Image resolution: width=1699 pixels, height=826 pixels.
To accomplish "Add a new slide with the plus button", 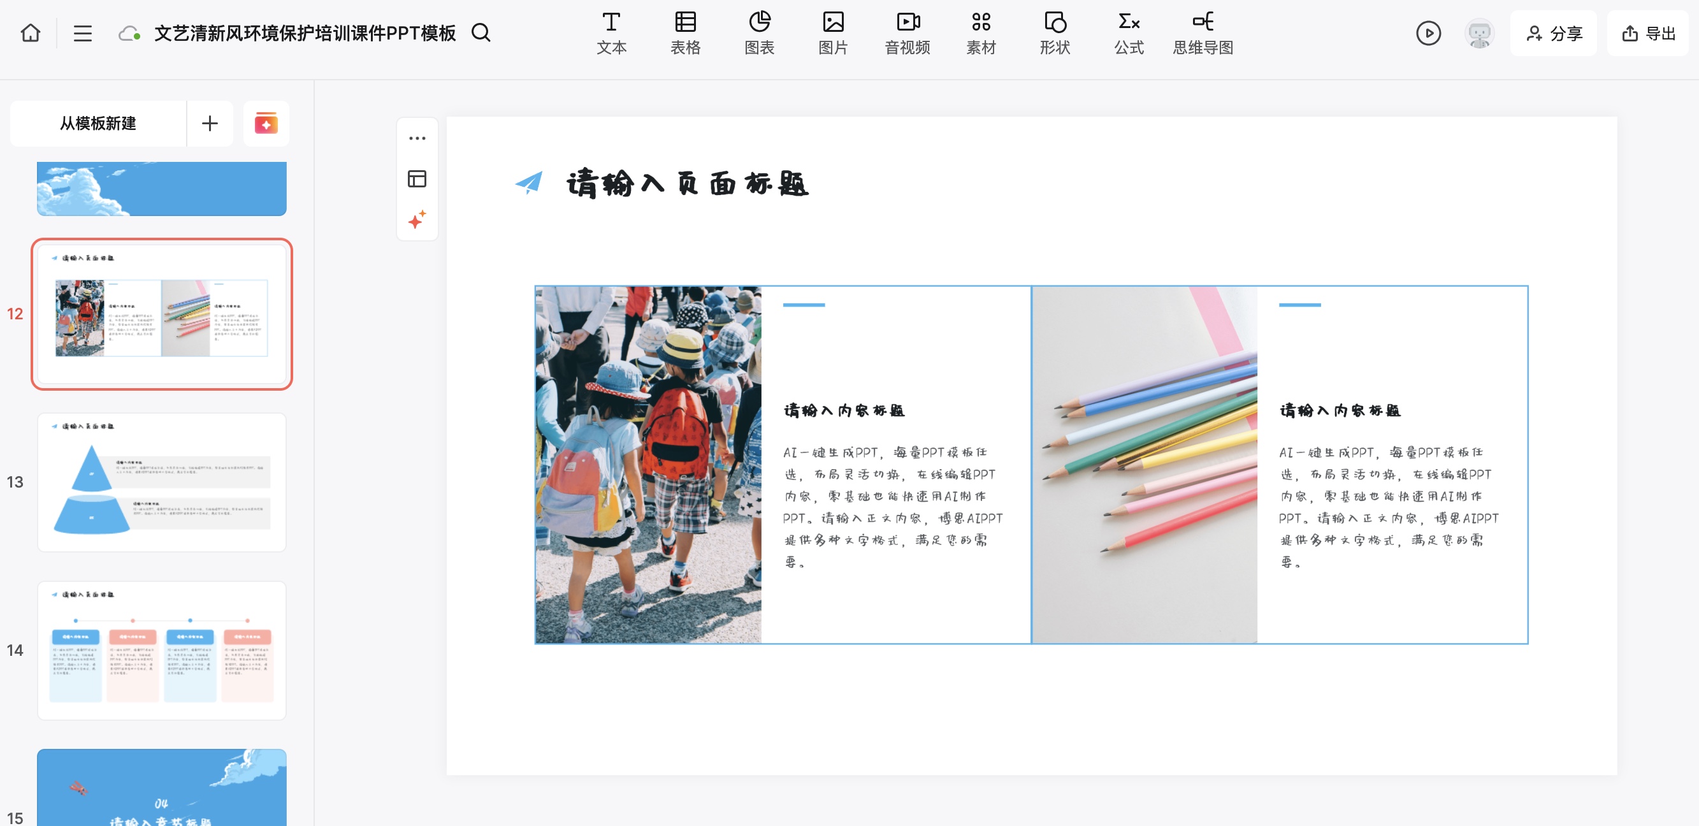I will [210, 124].
